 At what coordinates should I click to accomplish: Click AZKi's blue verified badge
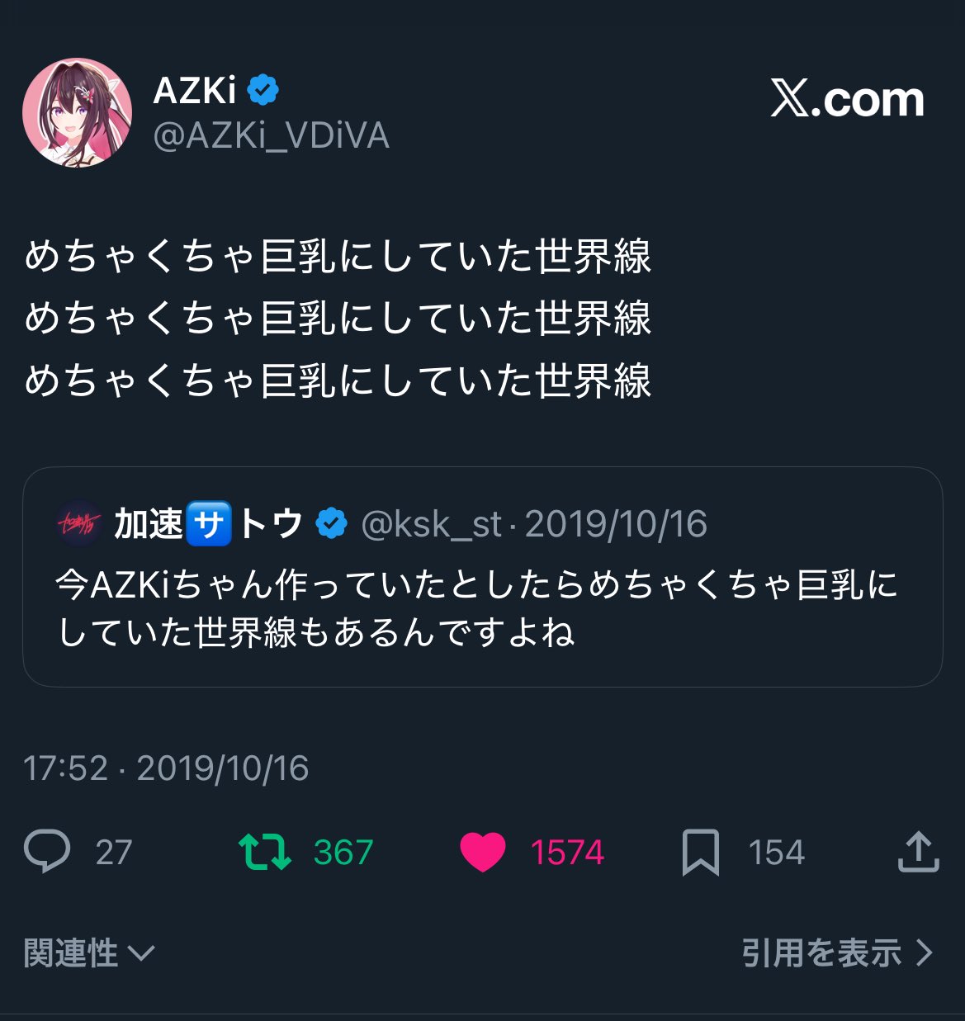[263, 89]
